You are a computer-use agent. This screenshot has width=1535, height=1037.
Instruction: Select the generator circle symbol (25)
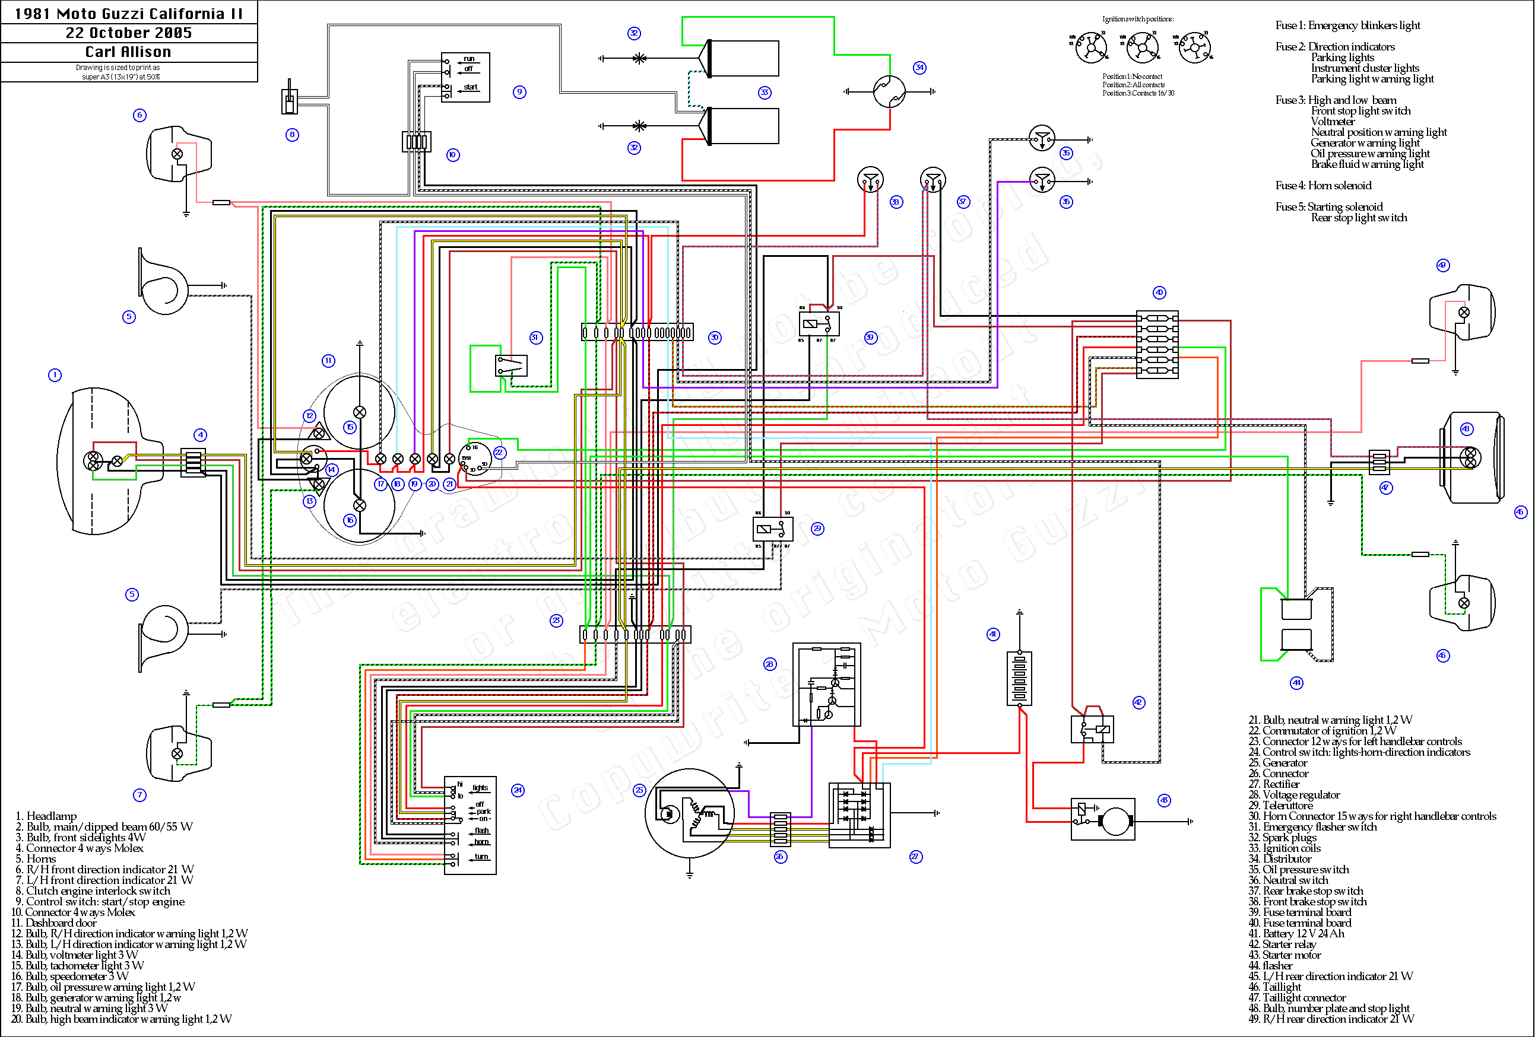click(690, 813)
